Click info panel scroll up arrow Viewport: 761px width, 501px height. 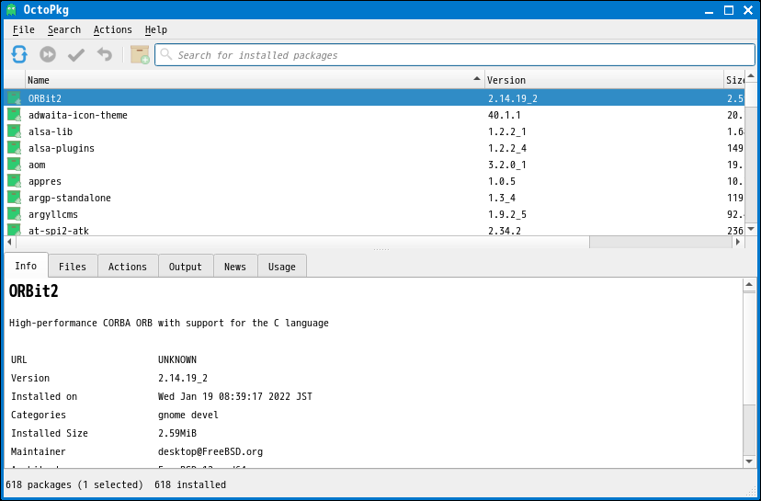pyautogui.click(x=749, y=284)
